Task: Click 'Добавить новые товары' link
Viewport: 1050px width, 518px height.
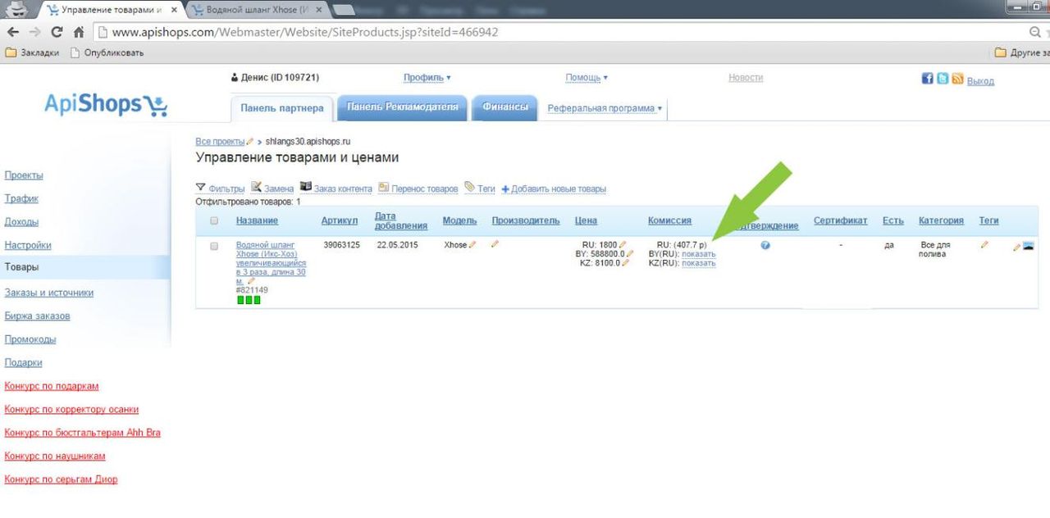Action: (x=554, y=189)
